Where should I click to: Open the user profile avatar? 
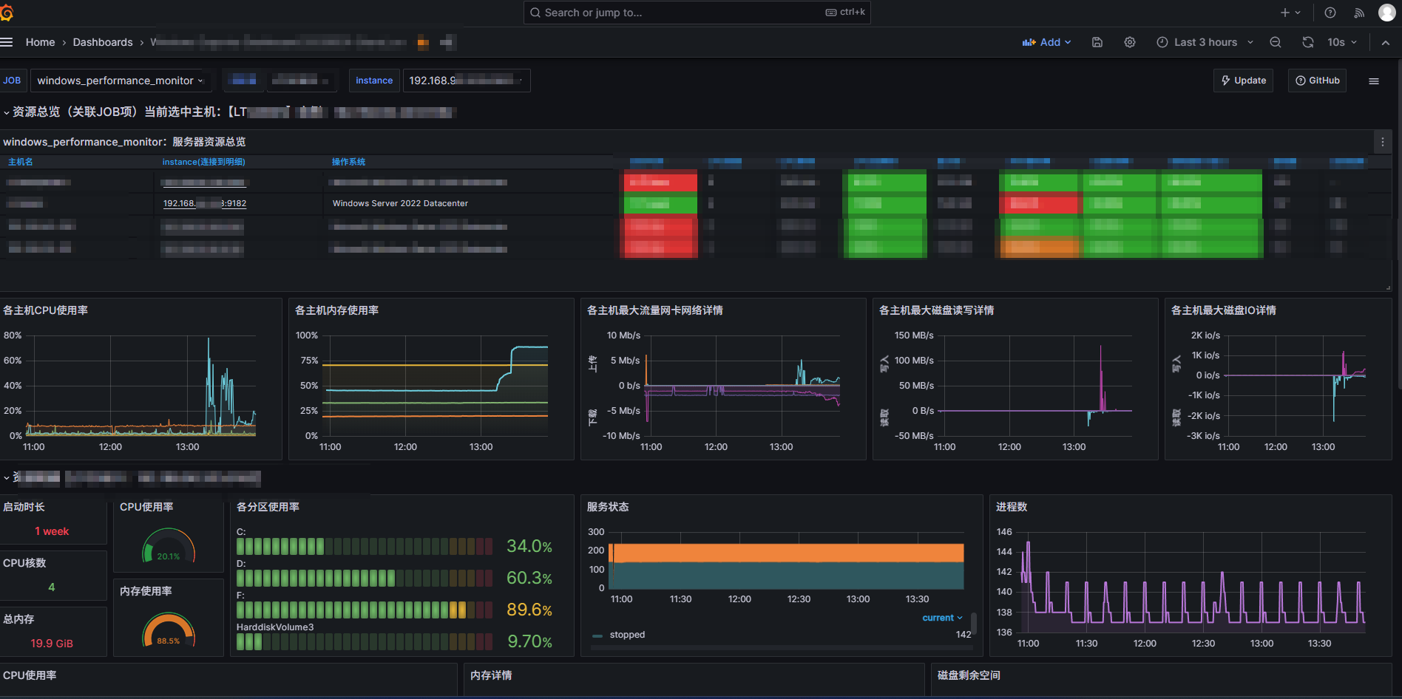click(x=1387, y=13)
